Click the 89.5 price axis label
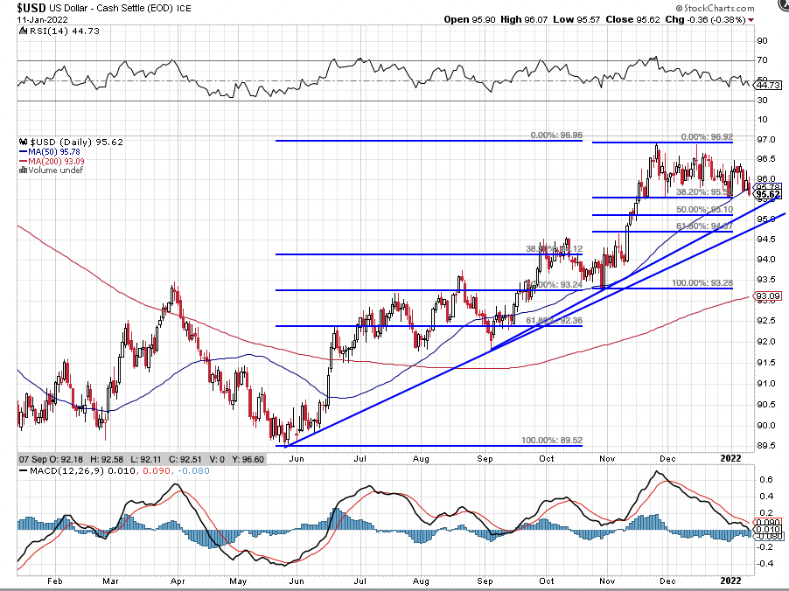The height and width of the screenshot is (591, 789). coord(766,446)
